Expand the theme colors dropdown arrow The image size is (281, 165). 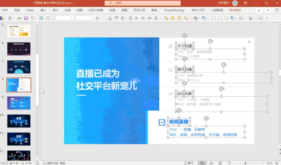coord(5,18)
